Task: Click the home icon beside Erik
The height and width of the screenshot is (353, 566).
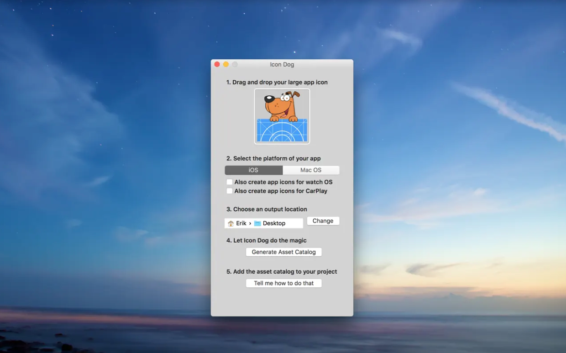Action: pos(231,223)
